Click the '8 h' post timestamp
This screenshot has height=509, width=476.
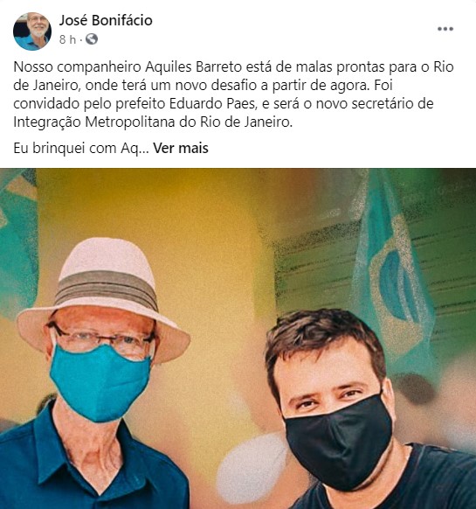pyautogui.click(x=67, y=39)
